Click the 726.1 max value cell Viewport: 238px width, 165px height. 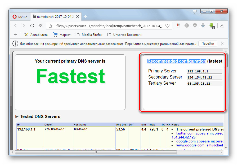154,129
